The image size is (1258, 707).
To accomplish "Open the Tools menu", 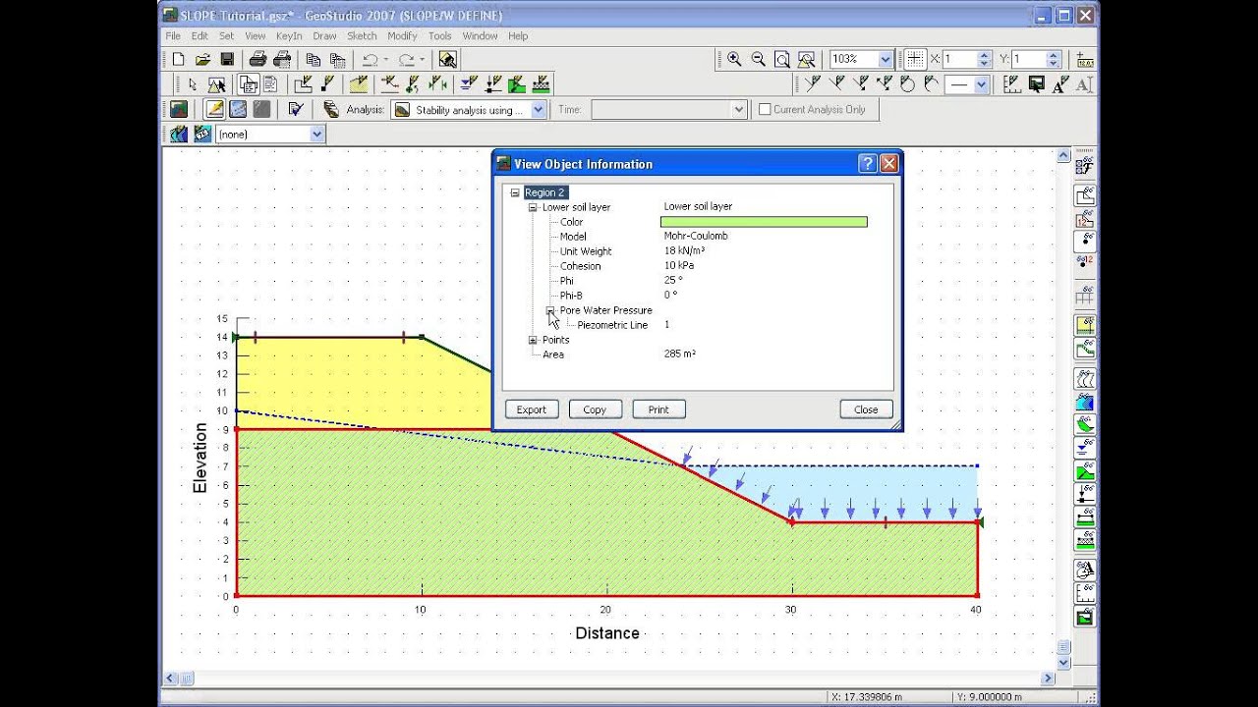I will pos(439,35).
